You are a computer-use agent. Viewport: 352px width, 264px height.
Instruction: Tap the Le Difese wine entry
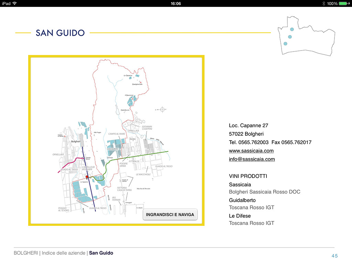(x=240, y=216)
